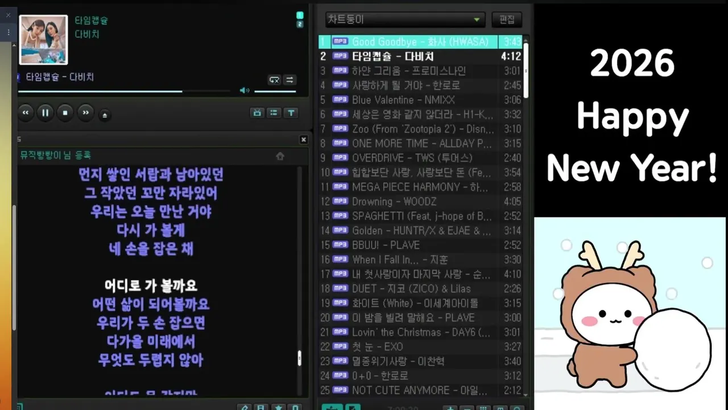The height and width of the screenshot is (410, 728).
Task: Pause the currently playing song
Action: tap(45, 113)
